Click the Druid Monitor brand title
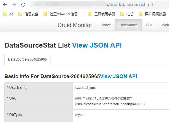 [x=75, y=25]
